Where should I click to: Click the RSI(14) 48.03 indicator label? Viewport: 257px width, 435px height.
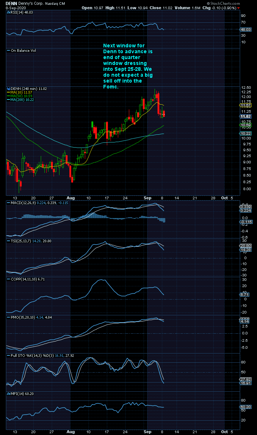coord(20,12)
